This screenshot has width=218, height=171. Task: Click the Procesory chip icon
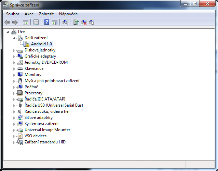pos(20,93)
